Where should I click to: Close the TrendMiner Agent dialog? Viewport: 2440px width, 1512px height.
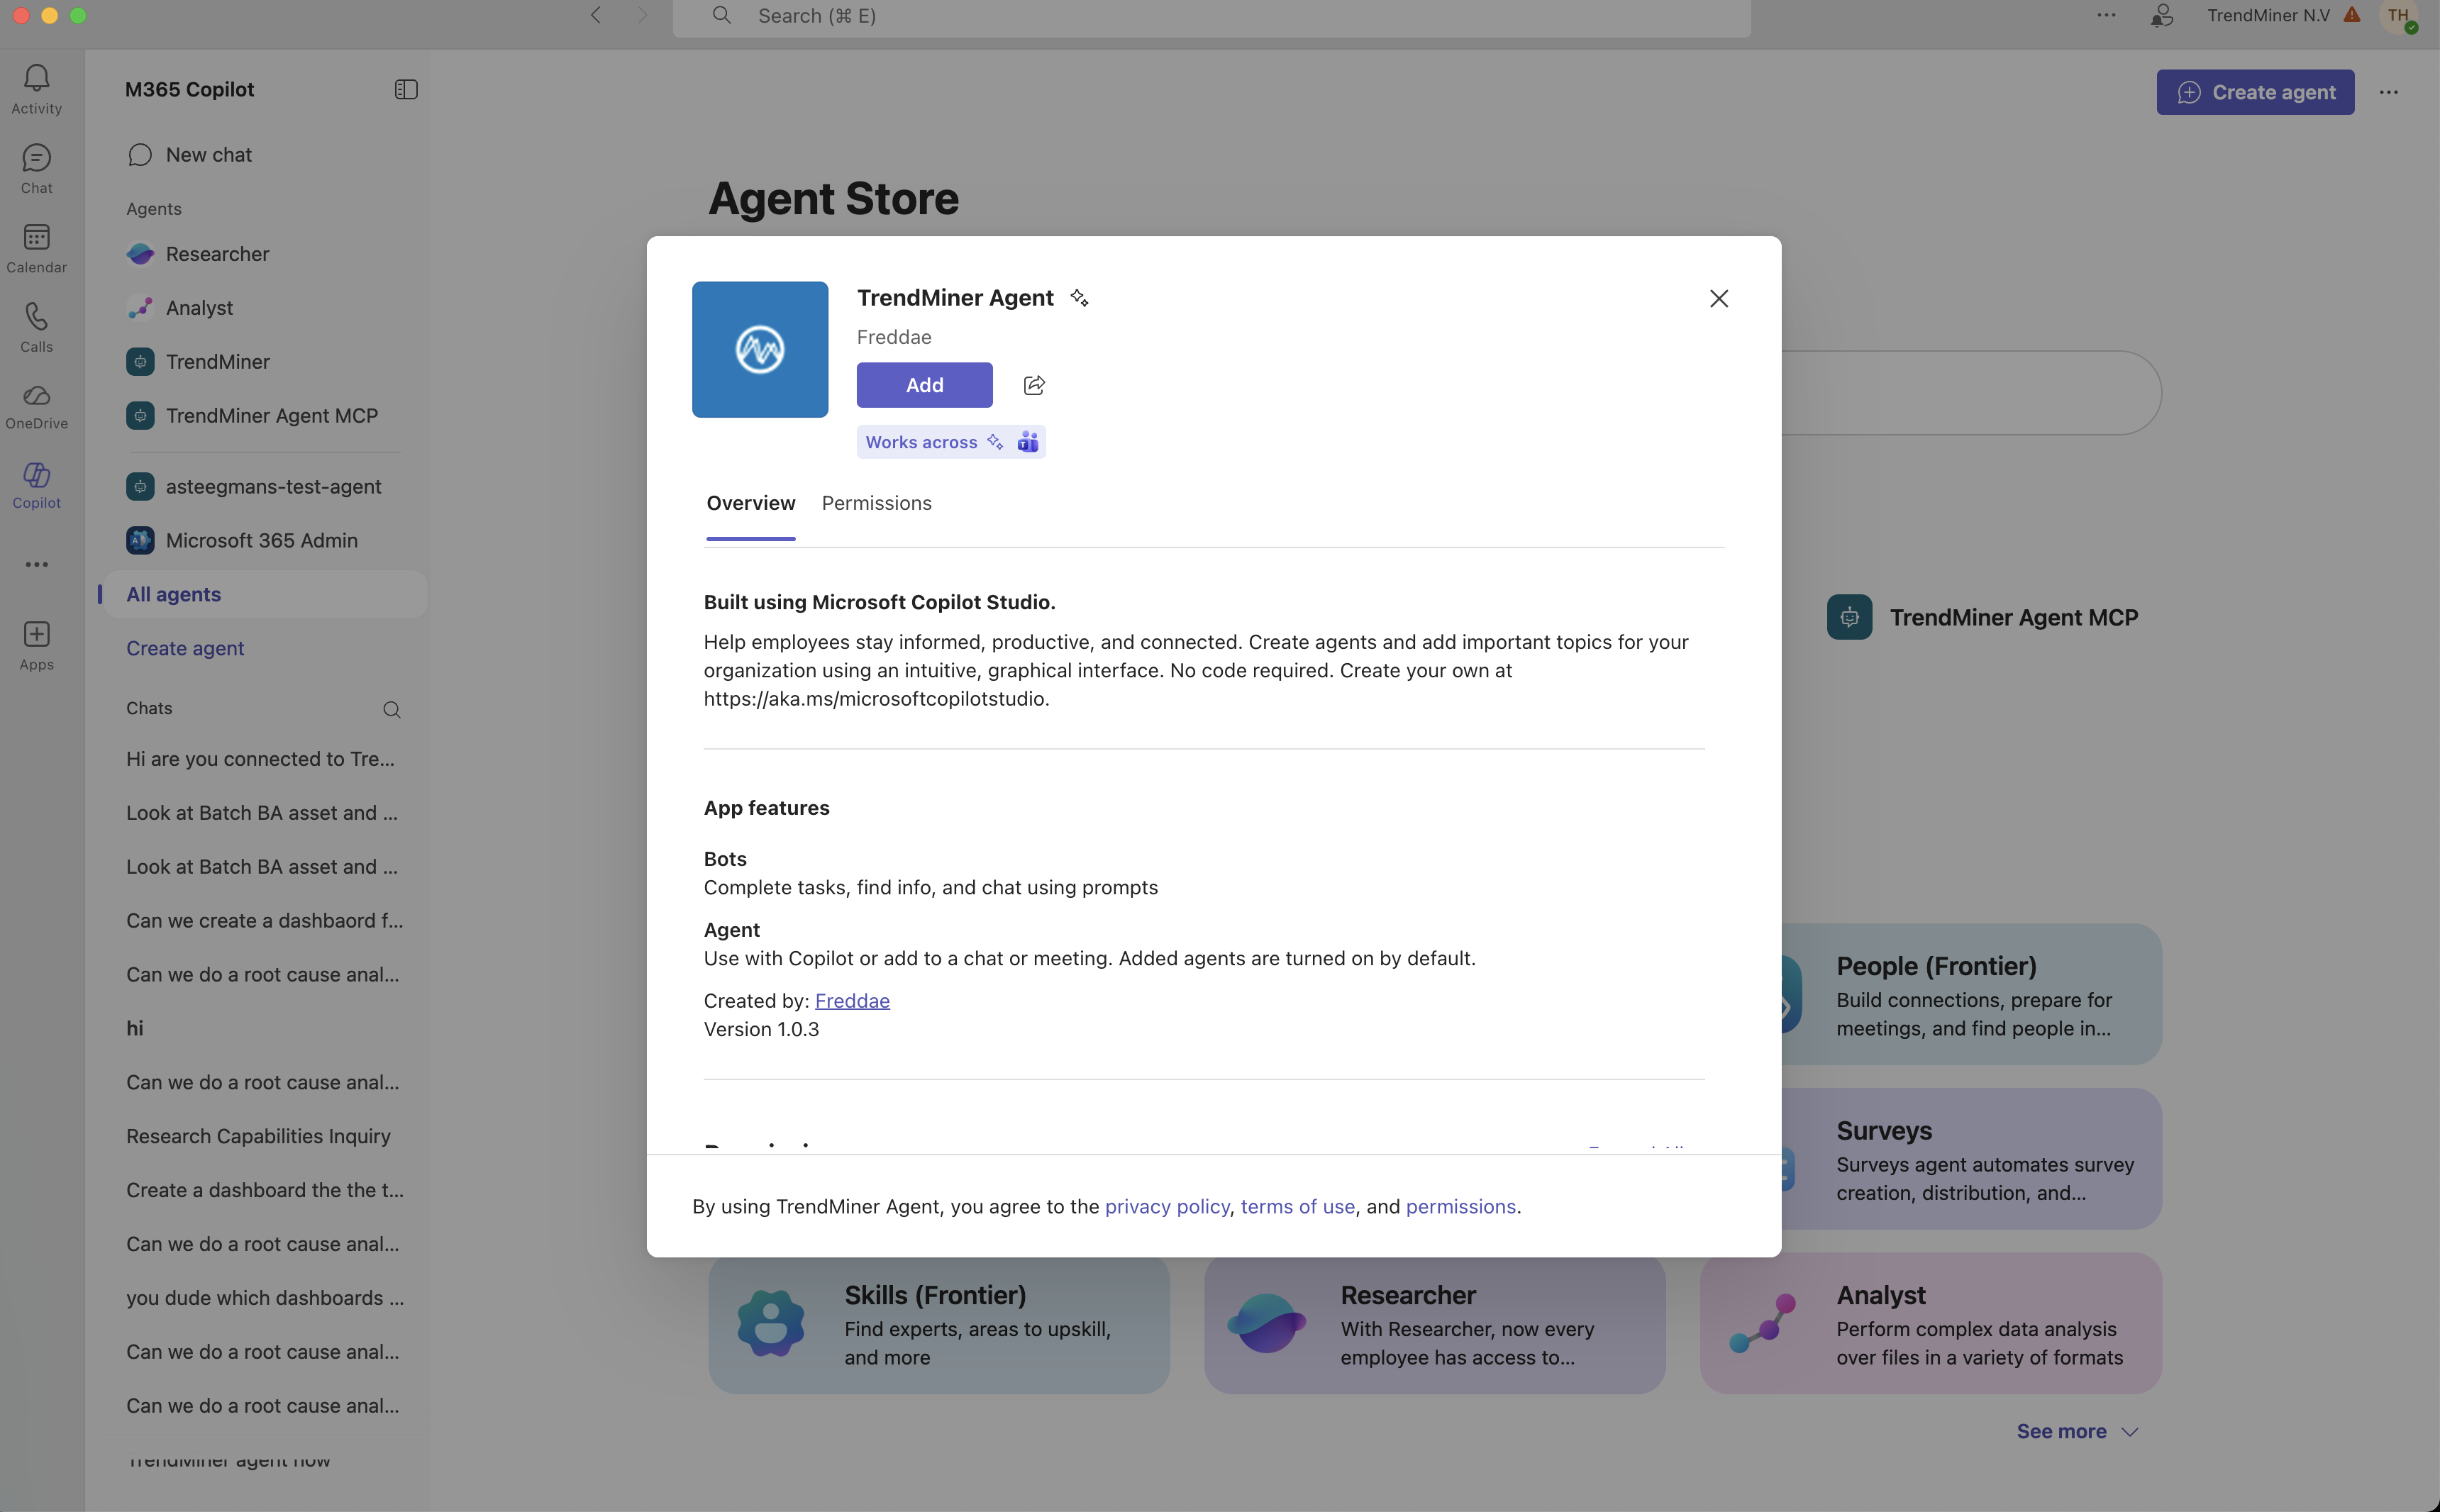pos(1719,299)
